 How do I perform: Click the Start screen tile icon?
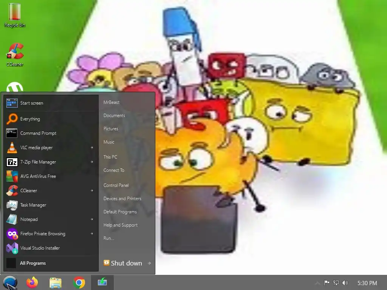tap(12, 103)
